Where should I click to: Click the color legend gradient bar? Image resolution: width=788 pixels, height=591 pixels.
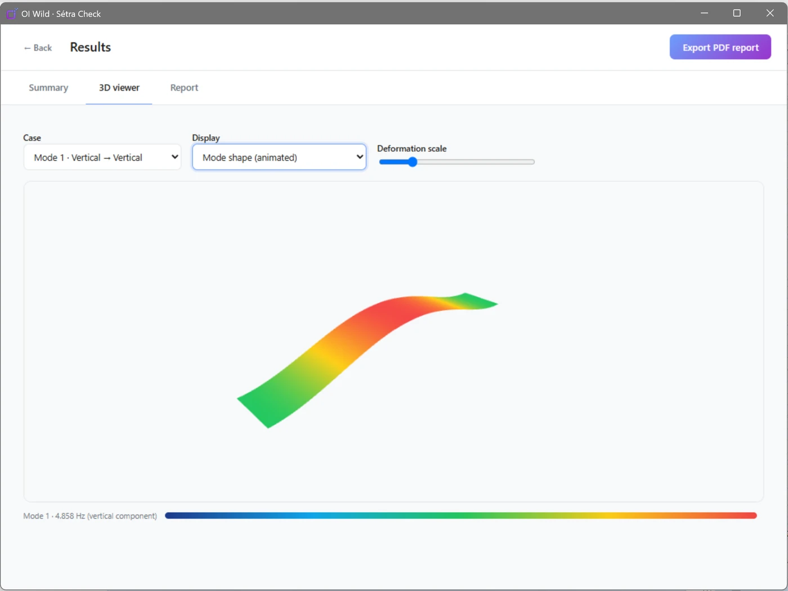pyautogui.click(x=460, y=516)
